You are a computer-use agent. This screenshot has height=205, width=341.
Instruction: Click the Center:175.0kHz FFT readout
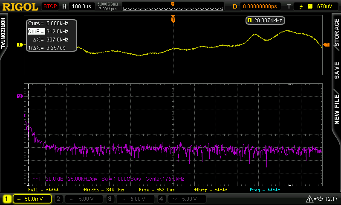click(165, 179)
